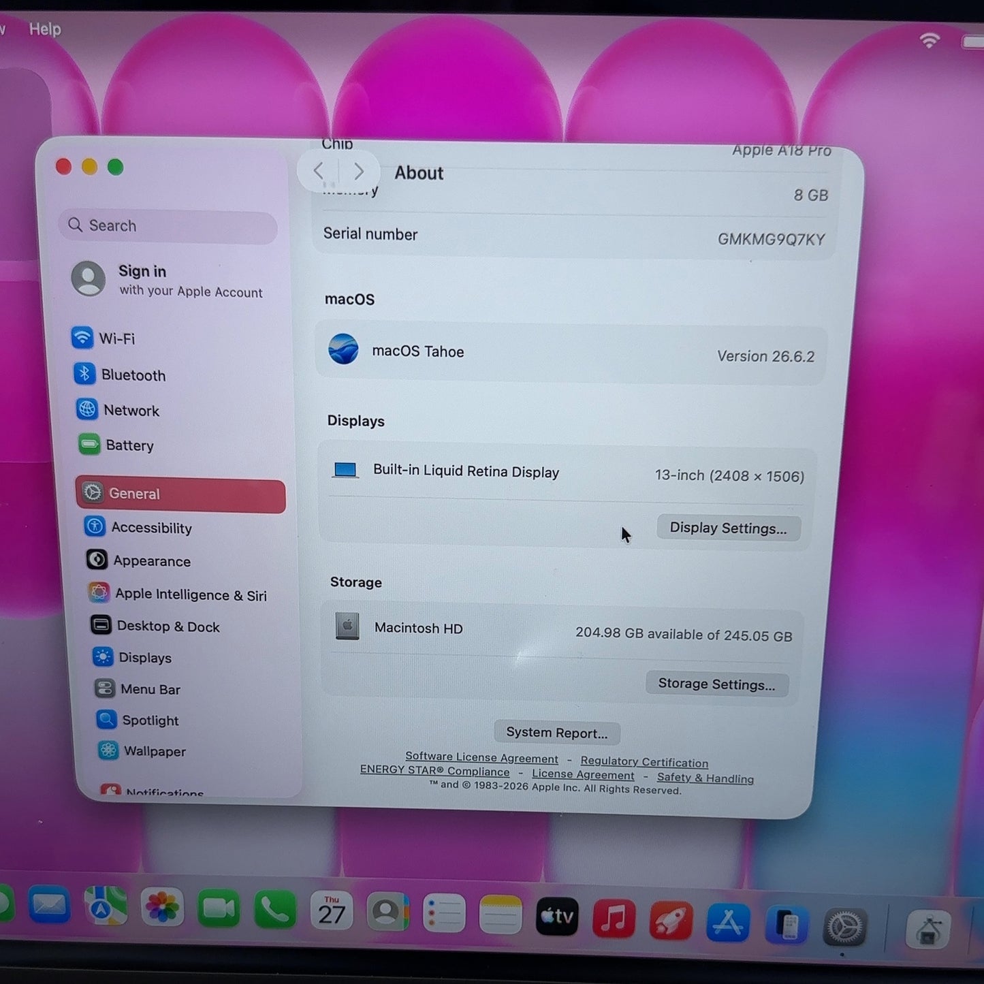Open System Report...

point(556,733)
